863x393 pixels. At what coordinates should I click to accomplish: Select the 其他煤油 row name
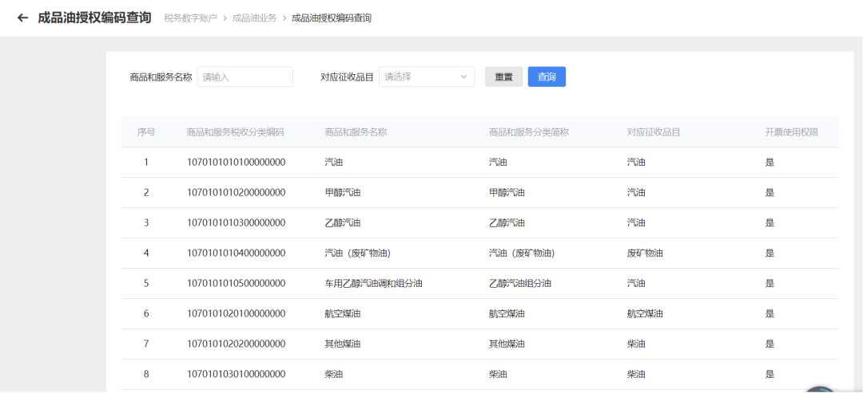tap(343, 344)
